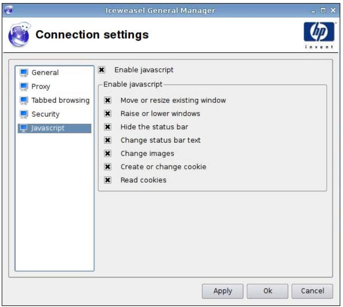Confirm settings with the Ok button
Viewport: 343px width, 307px height.
pos(268,291)
